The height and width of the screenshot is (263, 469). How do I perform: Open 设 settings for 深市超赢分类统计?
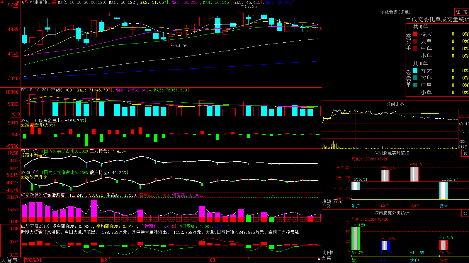[465, 213]
